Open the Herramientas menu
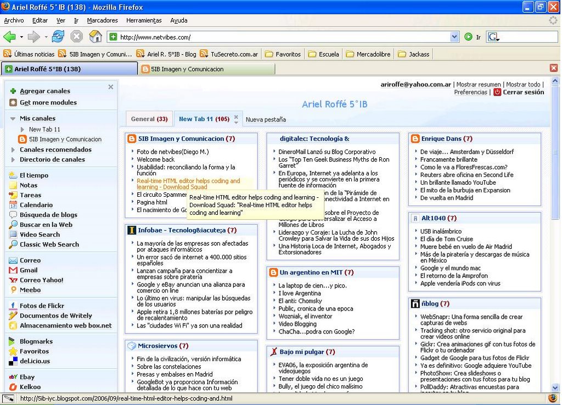Image resolution: width=562 pixels, height=405 pixels. 144,20
